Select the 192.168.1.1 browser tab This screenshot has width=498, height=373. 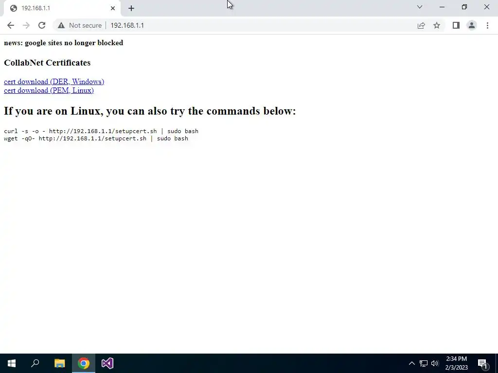coord(62,8)
